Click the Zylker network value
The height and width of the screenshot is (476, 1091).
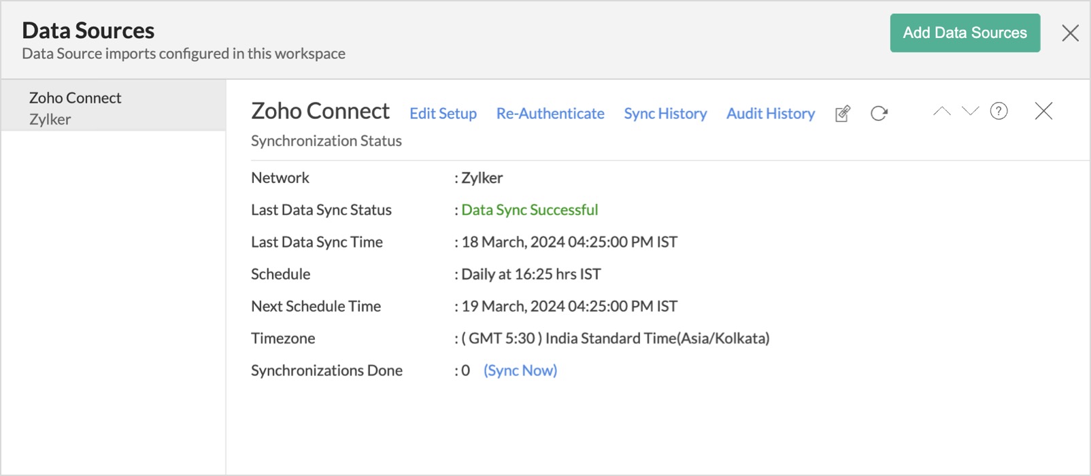(482, 178)
